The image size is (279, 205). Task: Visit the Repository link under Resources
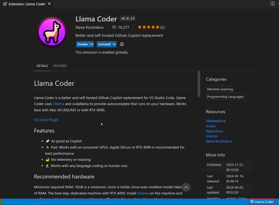[214, 131]
